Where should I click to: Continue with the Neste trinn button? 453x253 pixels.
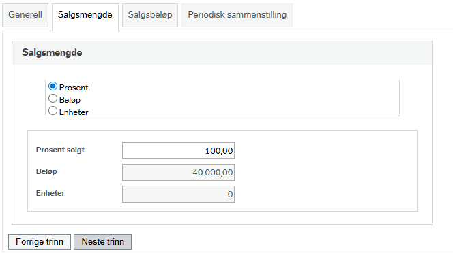(x=102, y=241)
